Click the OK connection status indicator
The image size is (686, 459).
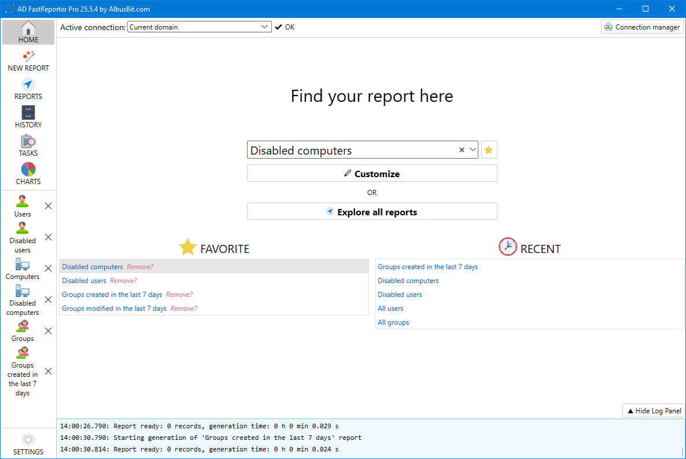tap(285, 27)
